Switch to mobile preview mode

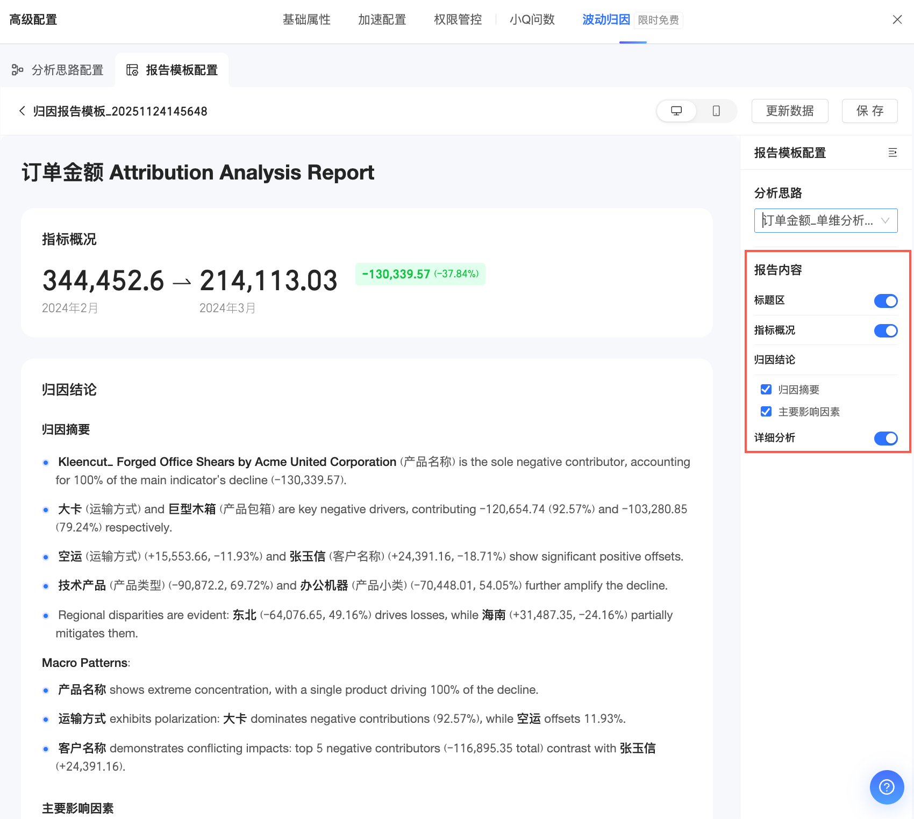click(x=716, y=111)
